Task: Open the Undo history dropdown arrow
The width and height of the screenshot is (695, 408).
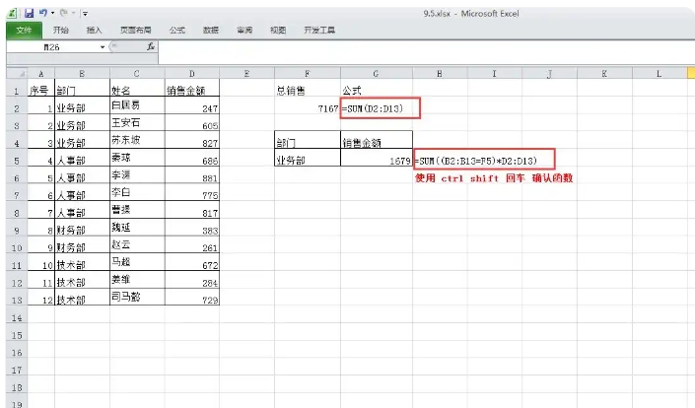Action: point(53,13)
